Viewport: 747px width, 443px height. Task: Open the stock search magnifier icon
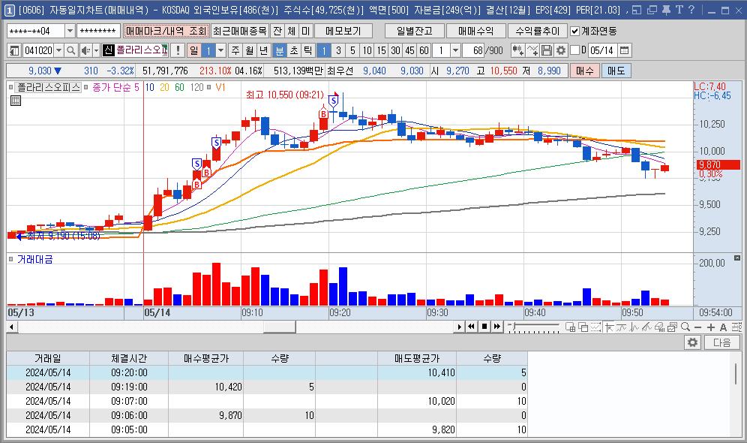[x=70, y=50]
